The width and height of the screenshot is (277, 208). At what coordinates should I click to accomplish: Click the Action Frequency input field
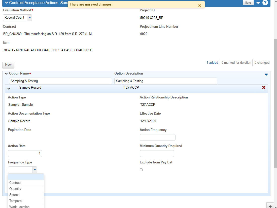[157, 137]
